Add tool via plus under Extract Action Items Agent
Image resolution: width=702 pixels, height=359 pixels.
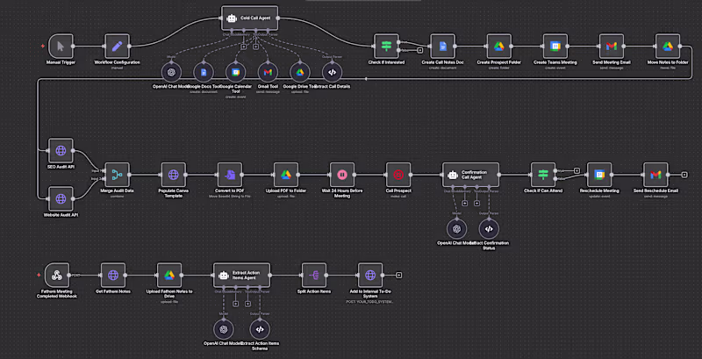tap(247, 304)
